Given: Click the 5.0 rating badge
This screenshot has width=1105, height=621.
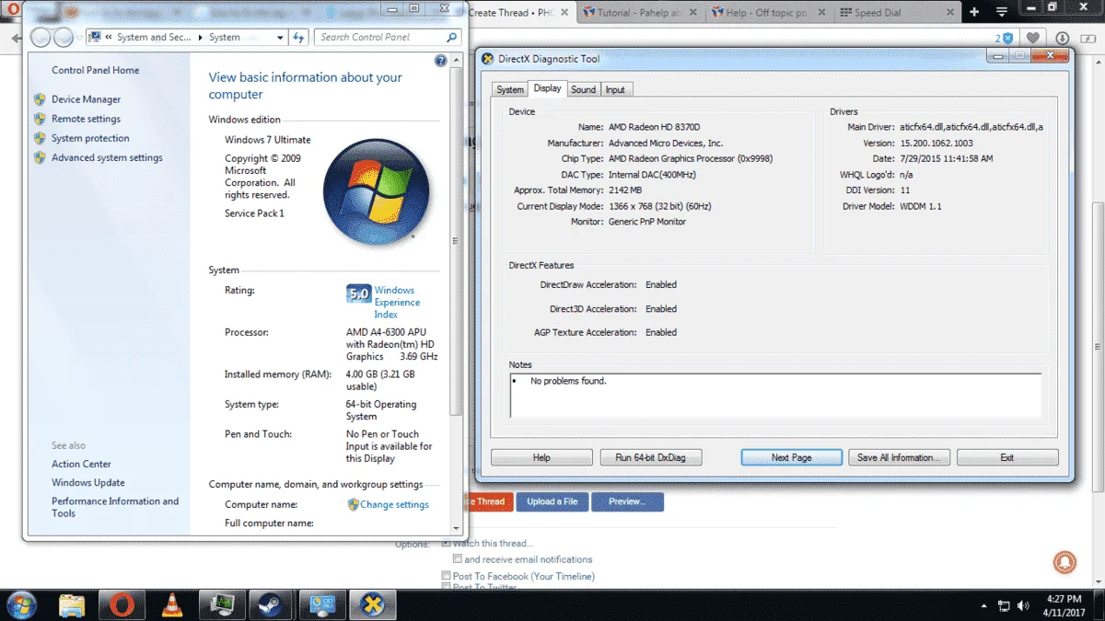Looking at the screenshot, I should 358,294.
